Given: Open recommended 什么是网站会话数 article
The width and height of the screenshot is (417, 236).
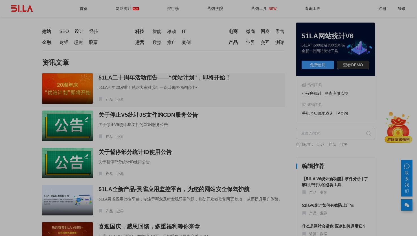Looking at the screenshot, I should click(x=334, y=226).
